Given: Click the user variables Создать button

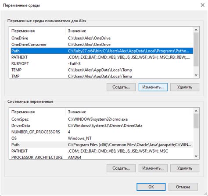Looking at the screenshot, I should click(x=121, y=87).
